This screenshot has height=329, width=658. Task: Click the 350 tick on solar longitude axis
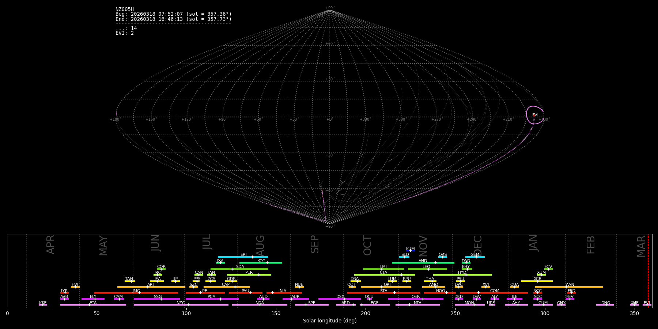click(634, 313)
